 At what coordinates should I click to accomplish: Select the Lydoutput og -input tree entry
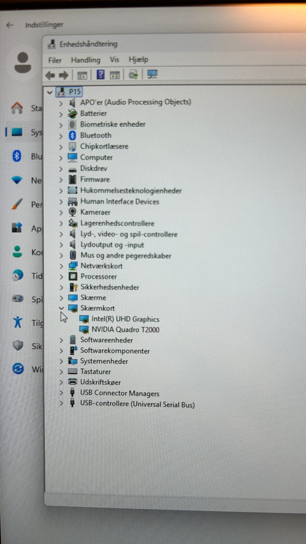(x=112, y=245)
